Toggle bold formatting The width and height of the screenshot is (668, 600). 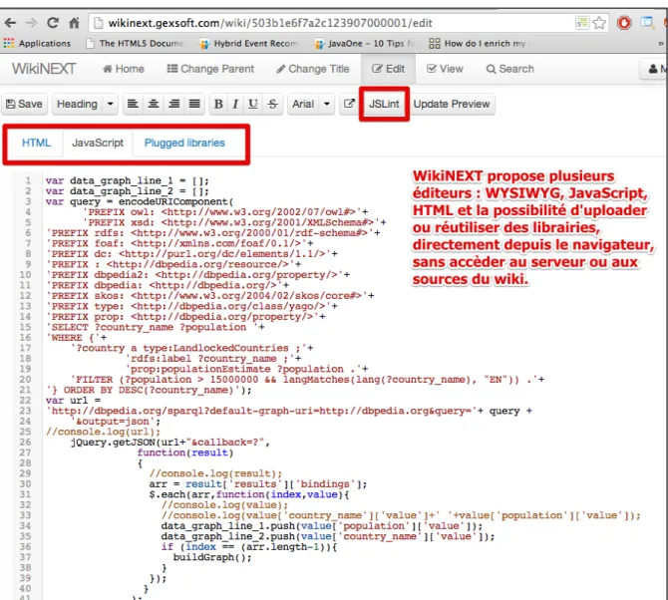tap(218, 104)
